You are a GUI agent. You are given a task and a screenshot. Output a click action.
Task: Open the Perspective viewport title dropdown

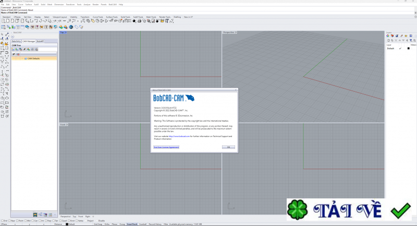coord(229,32)
